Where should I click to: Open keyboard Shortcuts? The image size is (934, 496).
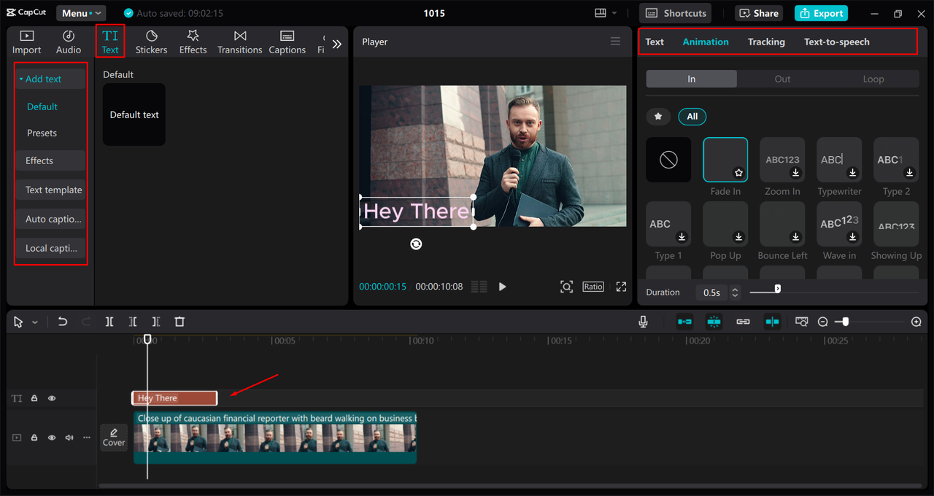coord(676,13)
